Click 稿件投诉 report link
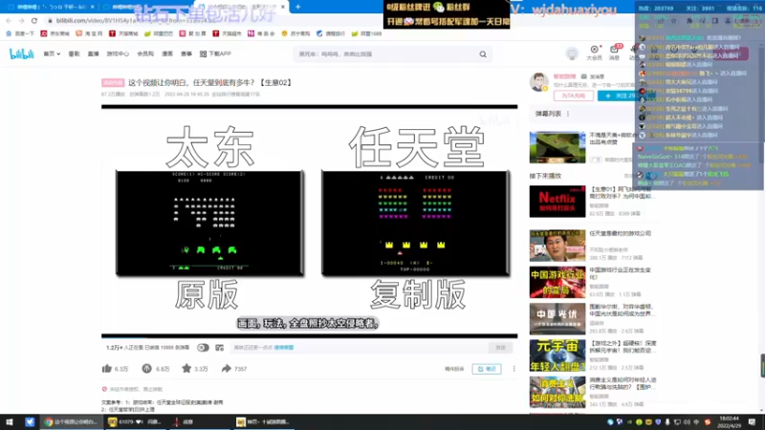The width and height of the screenshot is (765, 430). pyautogui.click(x=454, y=369)
